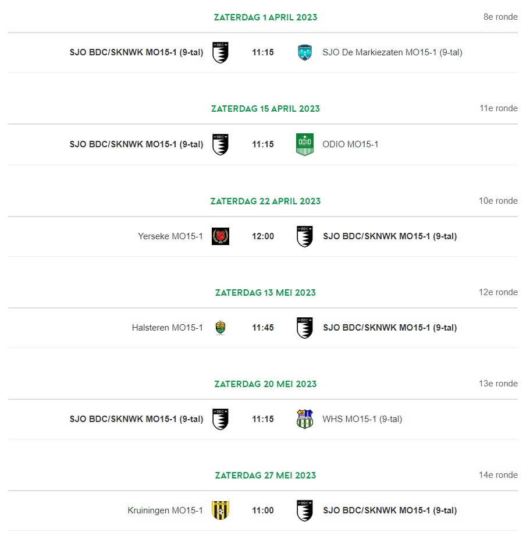Click the SJO De Markiezaten club logo
Viewport: 530px width, 539px height.
(x=305, y=52)
